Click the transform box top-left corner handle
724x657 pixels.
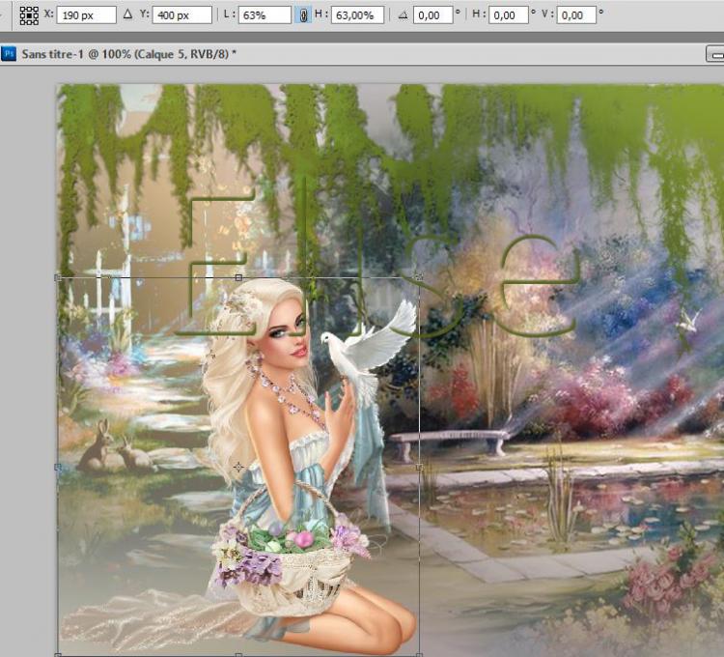(x=58, y=277)
